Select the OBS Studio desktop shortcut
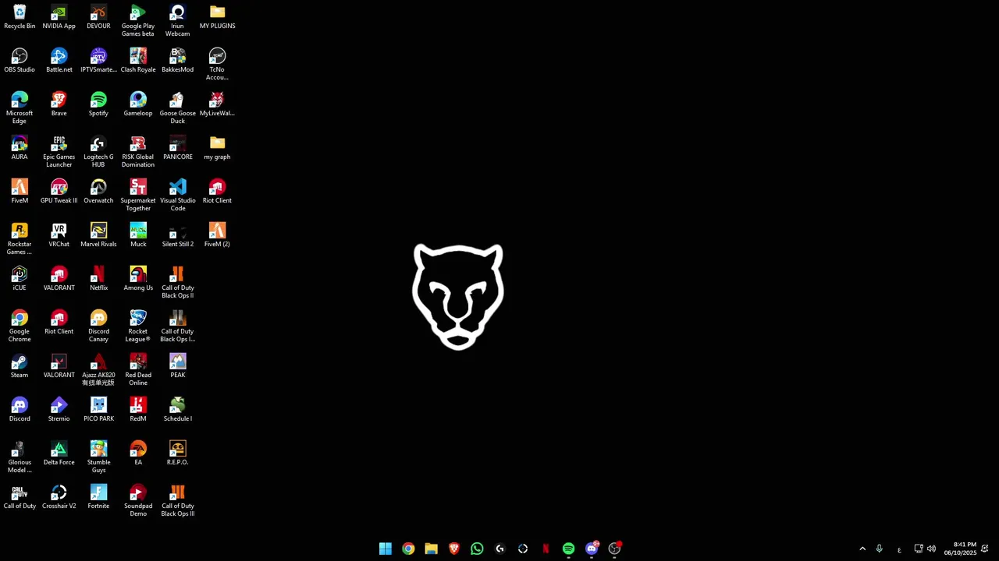The width and height of the screenshot is (999, 561). tap(20, 61)
